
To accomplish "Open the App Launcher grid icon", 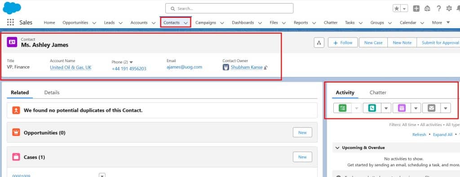I will pyautogui.click(x=10, y=22).
